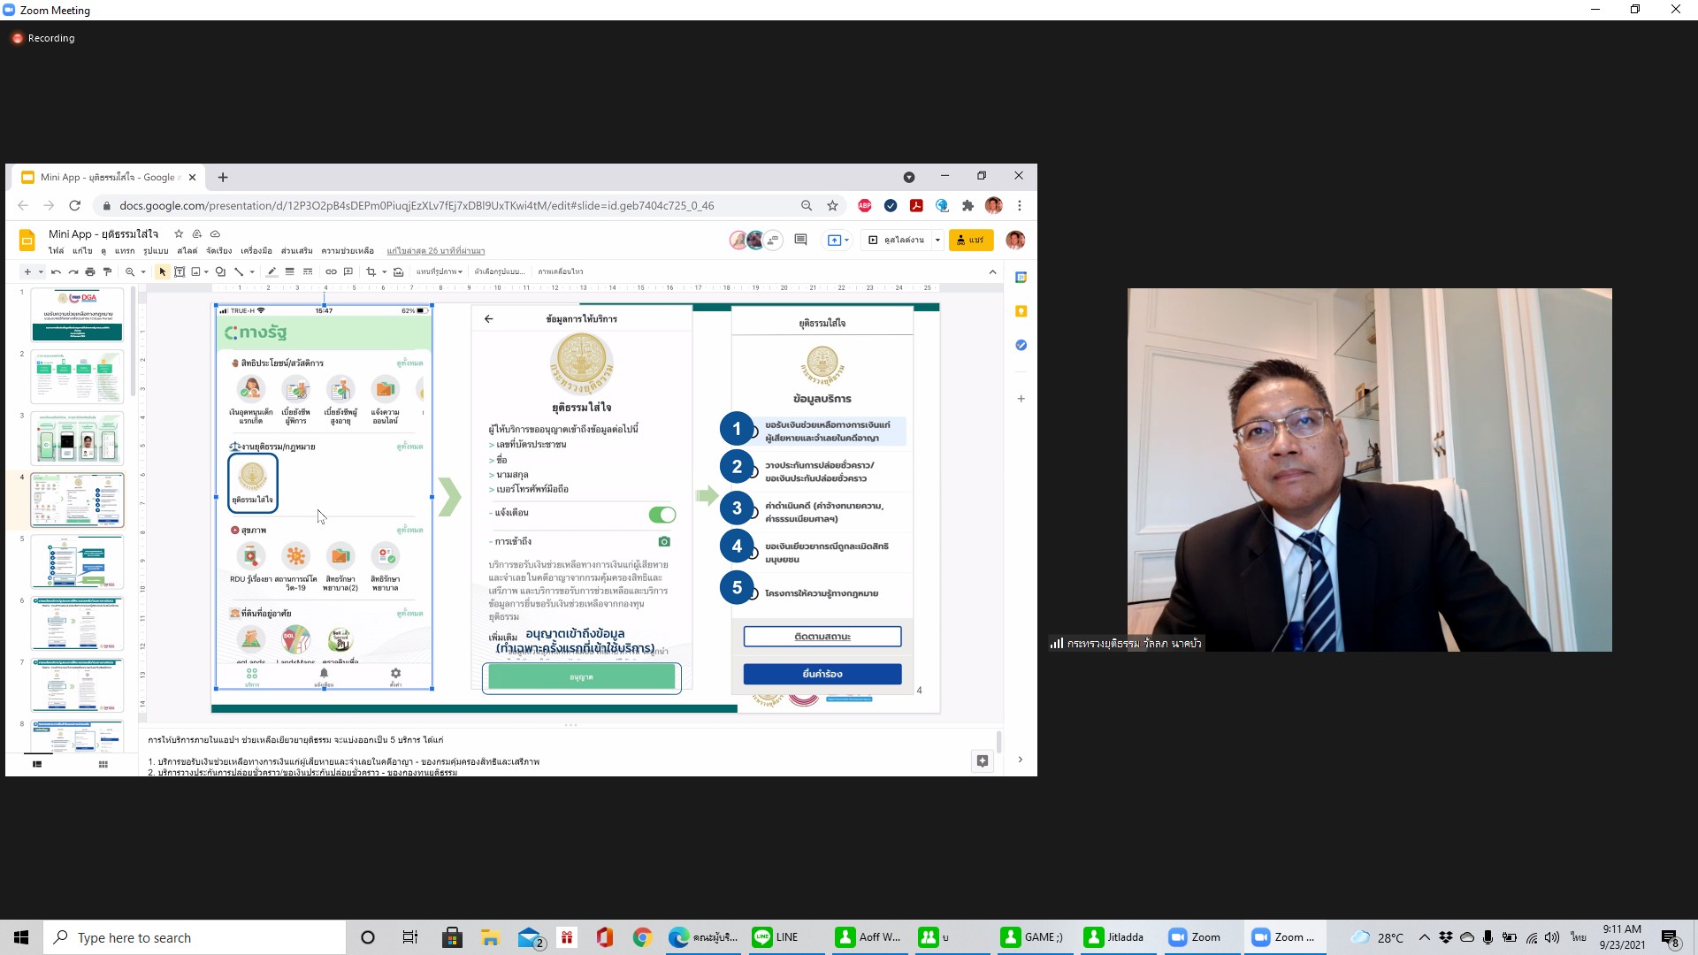The width and height of the screenshot is (1698, 955).
Task: Open the crop mask shape dropdown arrow
Action: (x=385, y=272)
